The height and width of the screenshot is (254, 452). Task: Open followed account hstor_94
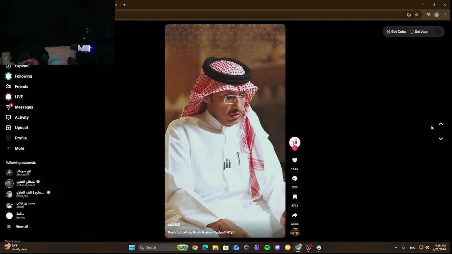(28, 194)
